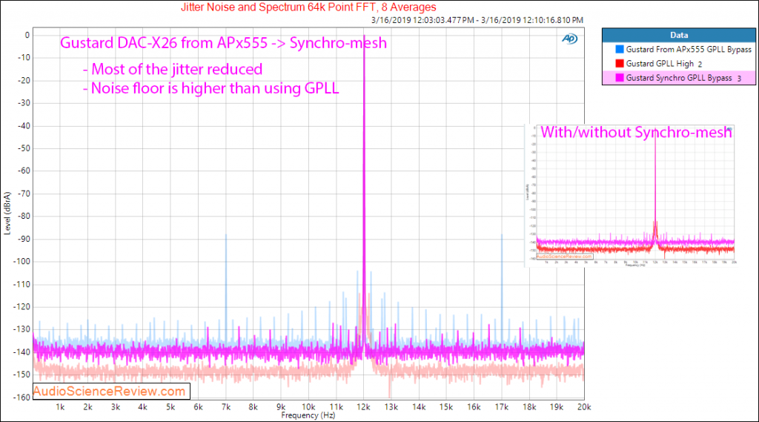Viewport: 759px width, 422px height.
Task: Select legend entry Gustard From APx555 GPLL Bypass
Action: [679, 50]
